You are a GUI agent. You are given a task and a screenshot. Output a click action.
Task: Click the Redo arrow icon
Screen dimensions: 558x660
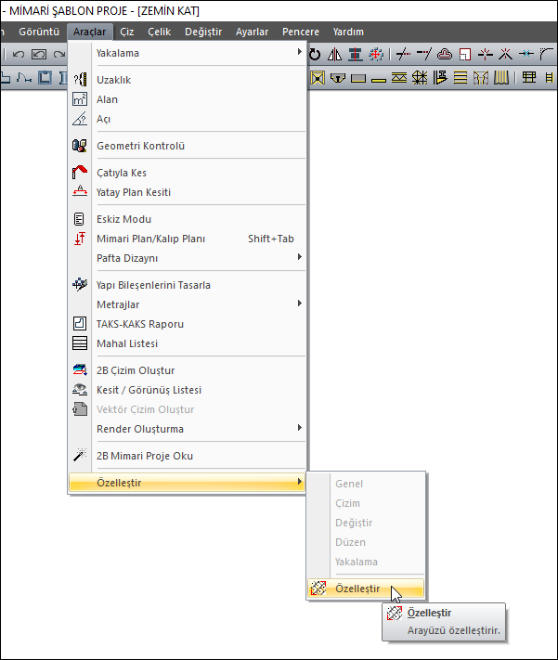tap(59, 54)
